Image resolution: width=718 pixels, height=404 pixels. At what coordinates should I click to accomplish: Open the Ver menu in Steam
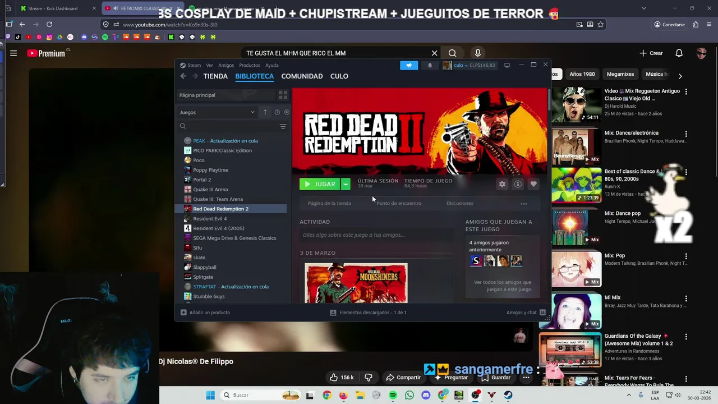[209, 65]
